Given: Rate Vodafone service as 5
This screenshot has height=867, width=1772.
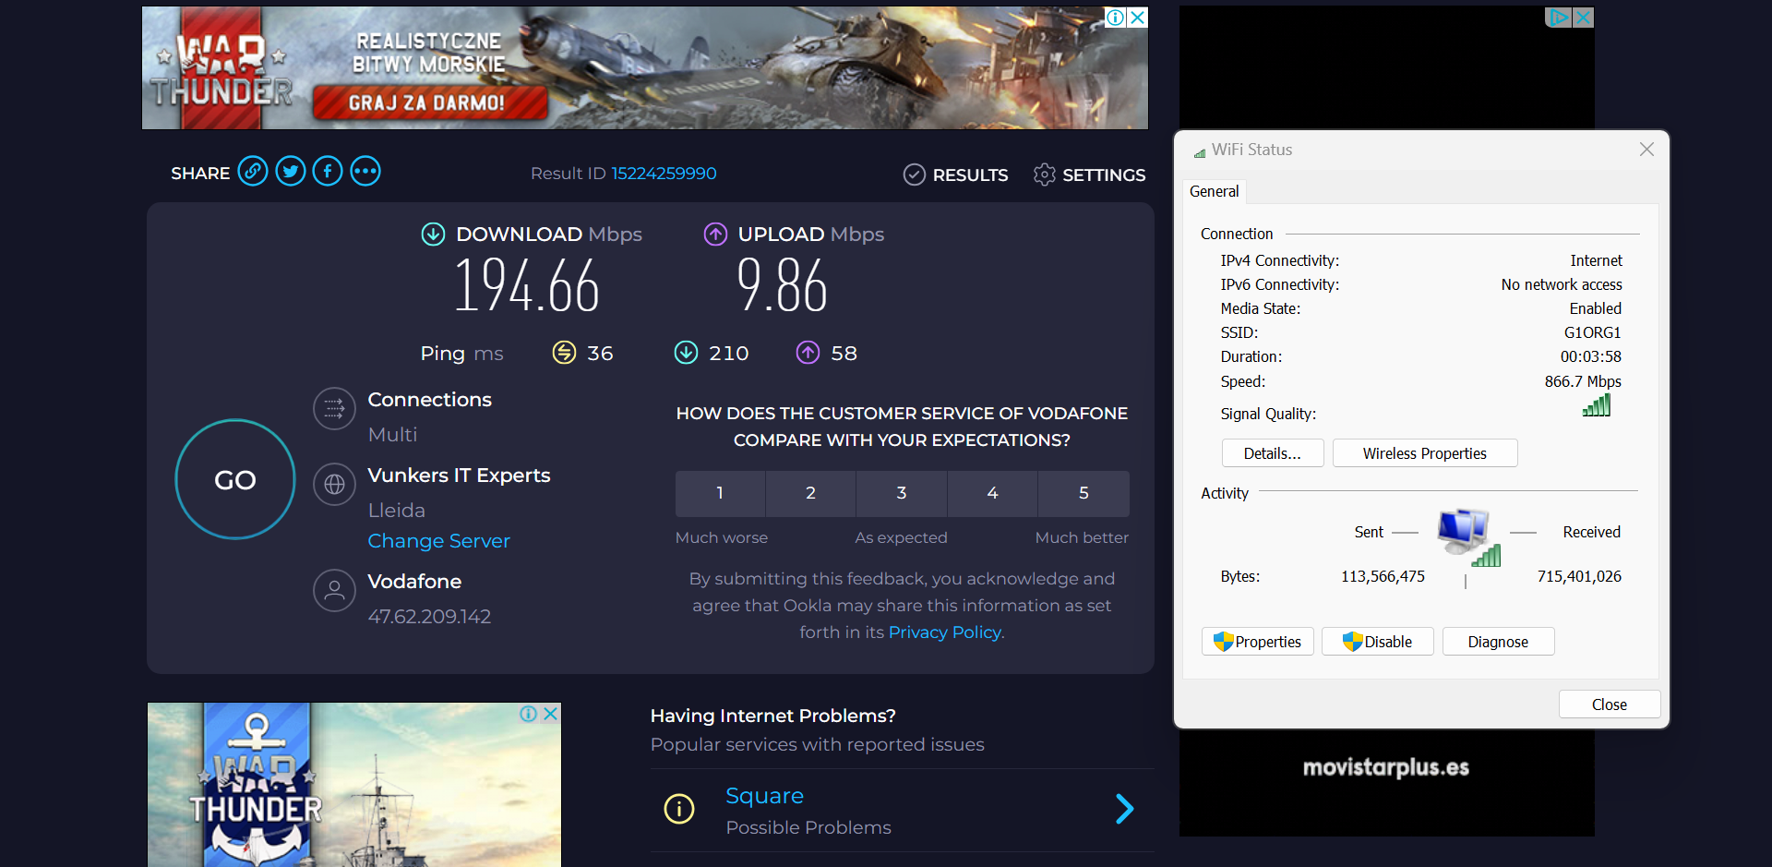Looking at the screenshot, I should [x=1084, y=493].
